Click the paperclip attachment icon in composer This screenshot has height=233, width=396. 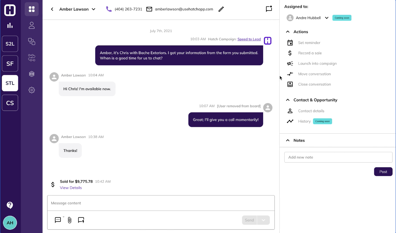(x=69, y=220)
